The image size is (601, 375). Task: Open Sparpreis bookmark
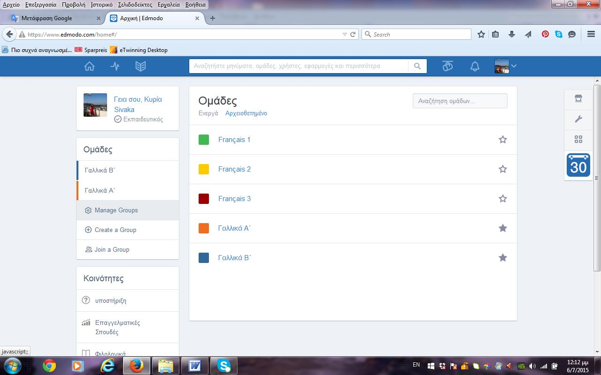(x=91, y=50)
